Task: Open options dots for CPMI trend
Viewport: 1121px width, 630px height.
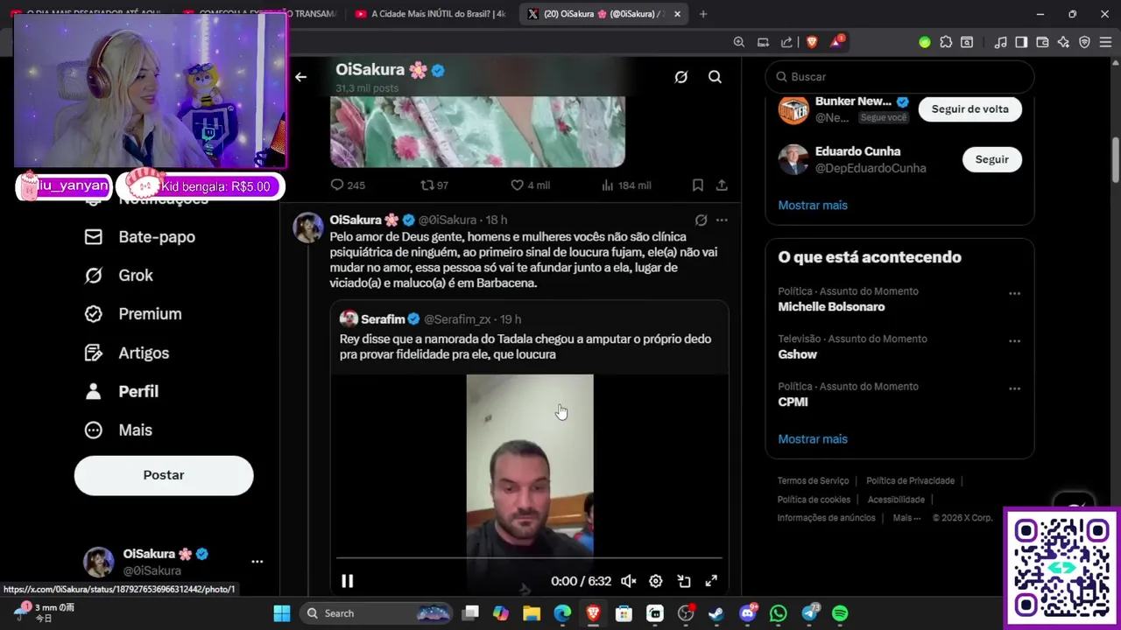Action: (1014, 388)
